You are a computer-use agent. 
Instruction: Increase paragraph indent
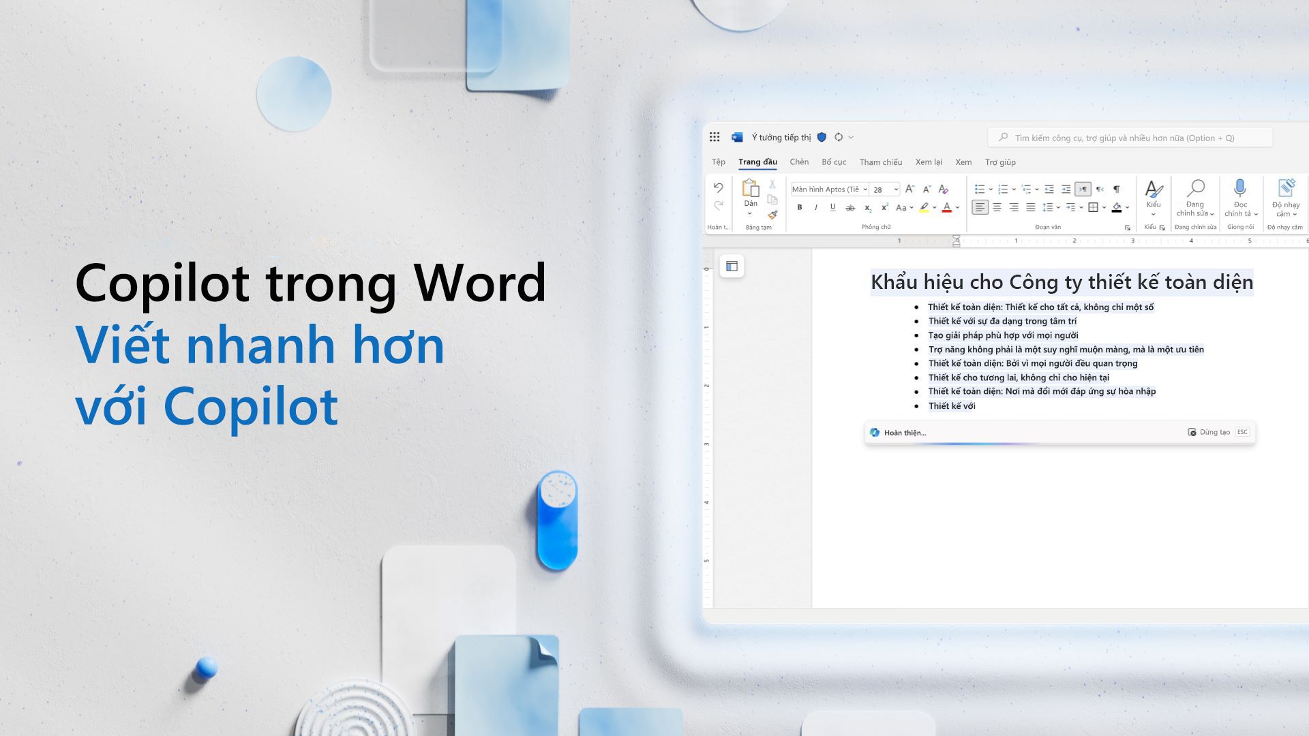[x=1066, y=189]
